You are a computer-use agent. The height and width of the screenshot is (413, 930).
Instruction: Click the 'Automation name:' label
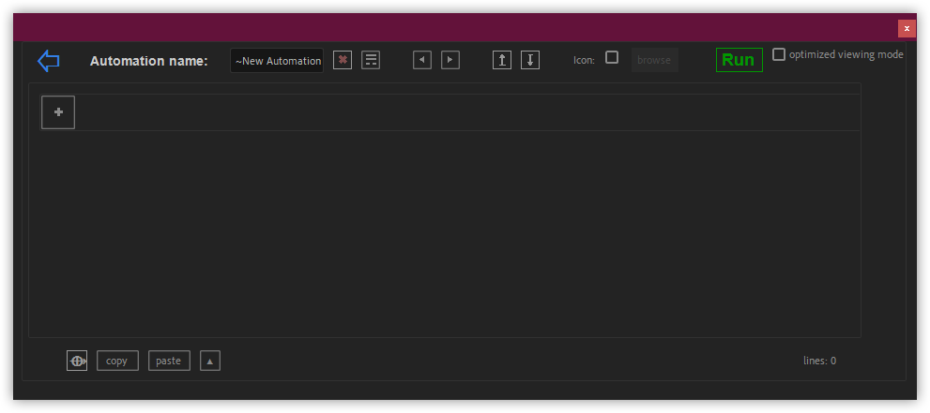[149, 61]
